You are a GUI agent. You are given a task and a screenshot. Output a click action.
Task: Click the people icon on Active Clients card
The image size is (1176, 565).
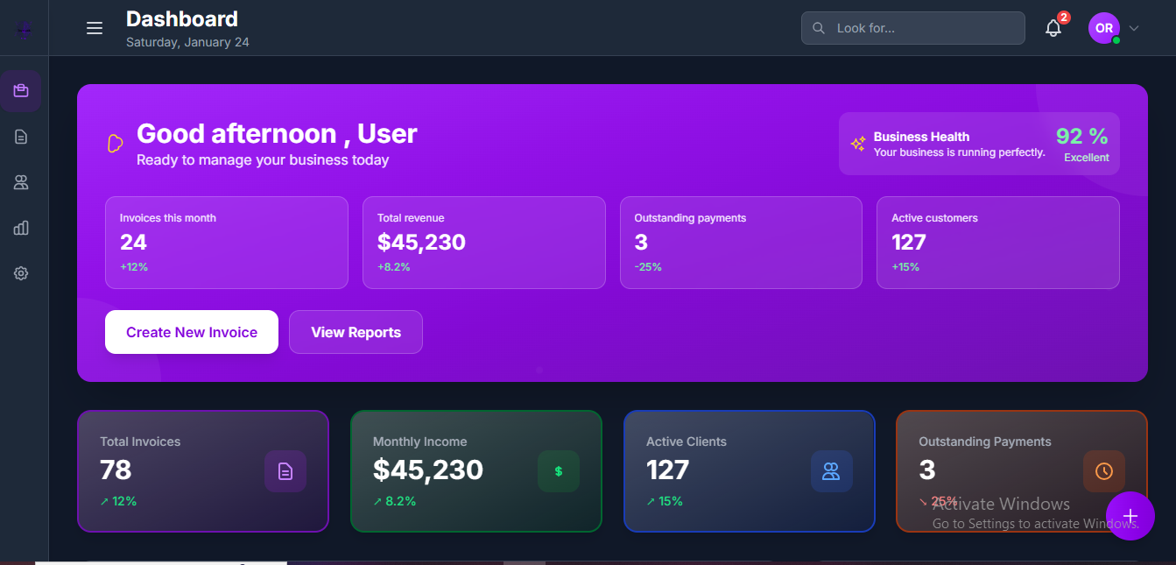pyautogui.click(x=831, y=471)
